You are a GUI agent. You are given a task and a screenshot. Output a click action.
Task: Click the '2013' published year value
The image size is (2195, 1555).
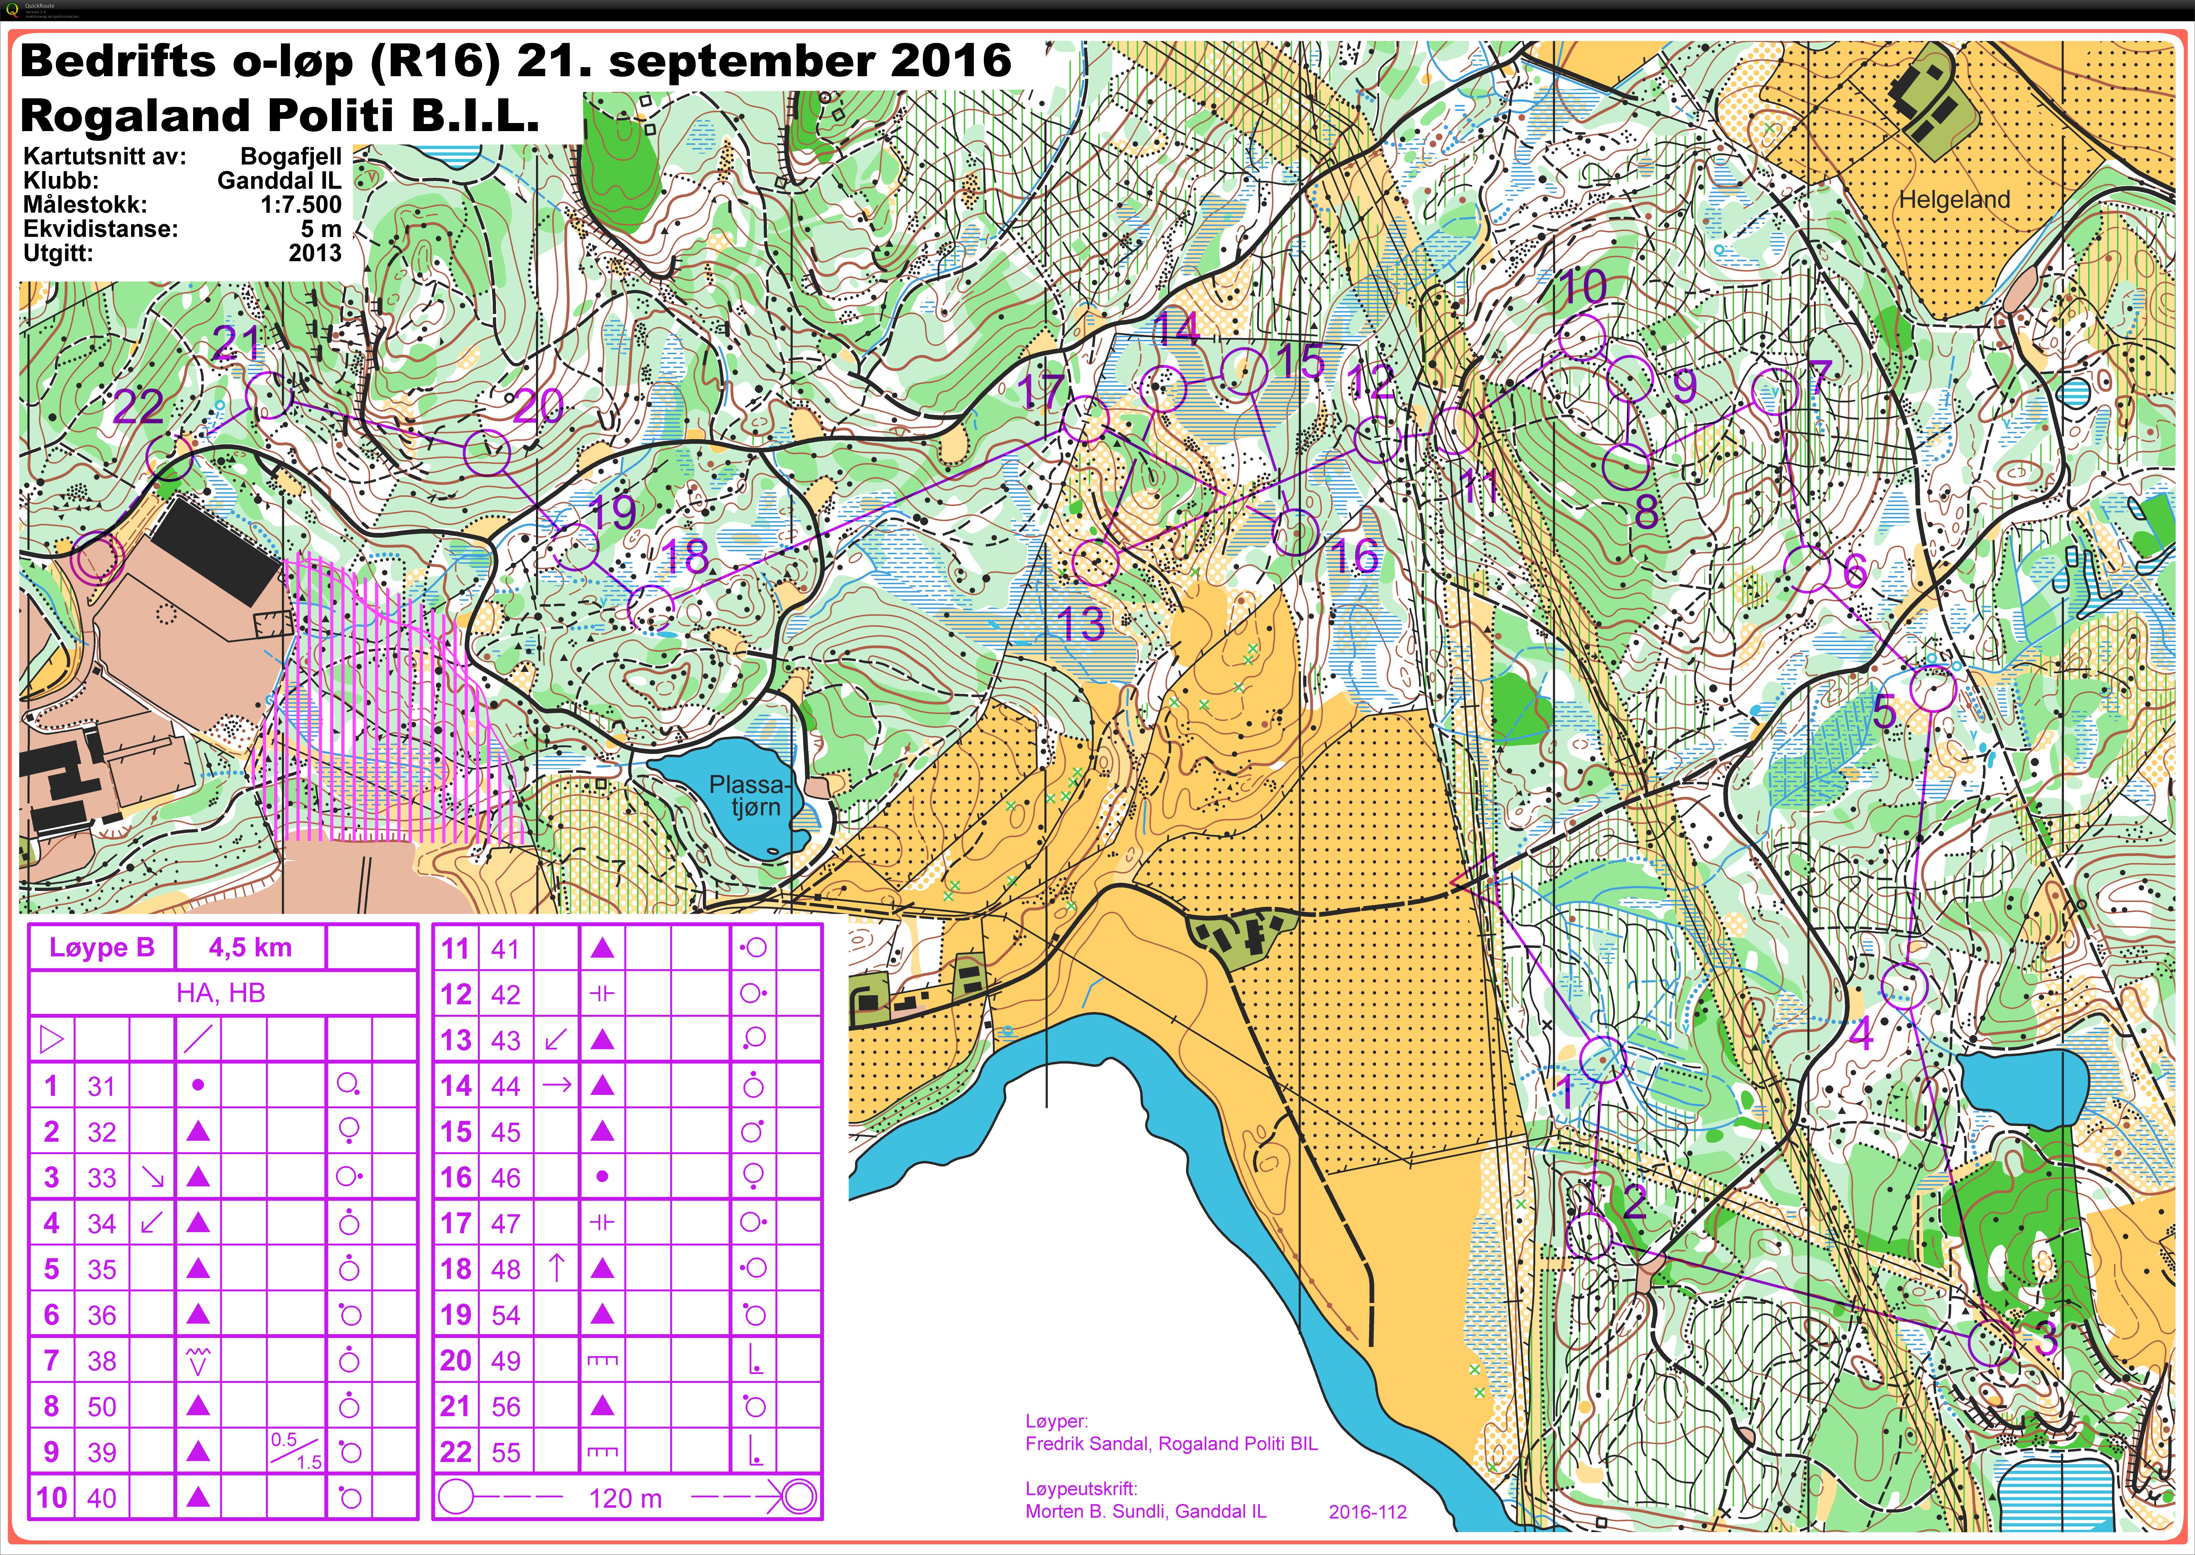(315, 253)
